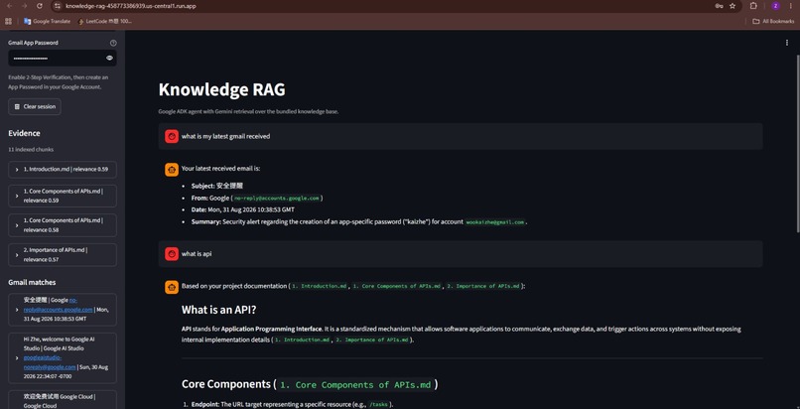Image resolution: width=800 pixels, height=409 pixels.
Task: Click the 'Knowledge RAG' title
Action: 222,89
